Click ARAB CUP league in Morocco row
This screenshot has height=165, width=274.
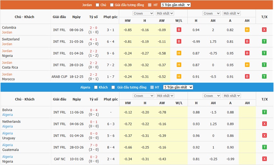59,77
